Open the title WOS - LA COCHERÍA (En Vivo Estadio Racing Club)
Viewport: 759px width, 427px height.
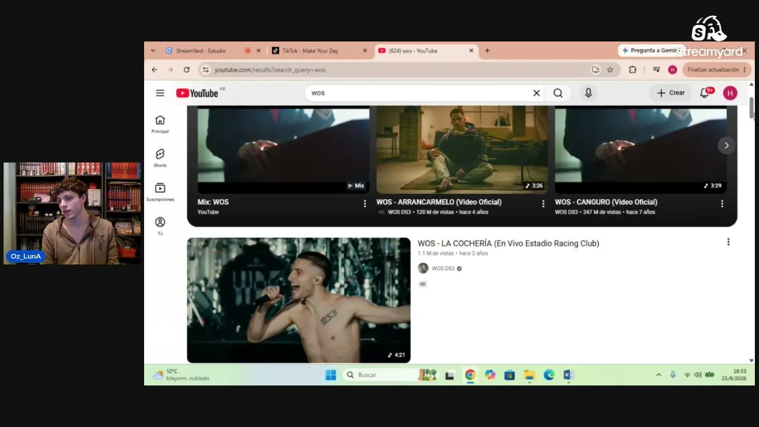tap(508, 244)
